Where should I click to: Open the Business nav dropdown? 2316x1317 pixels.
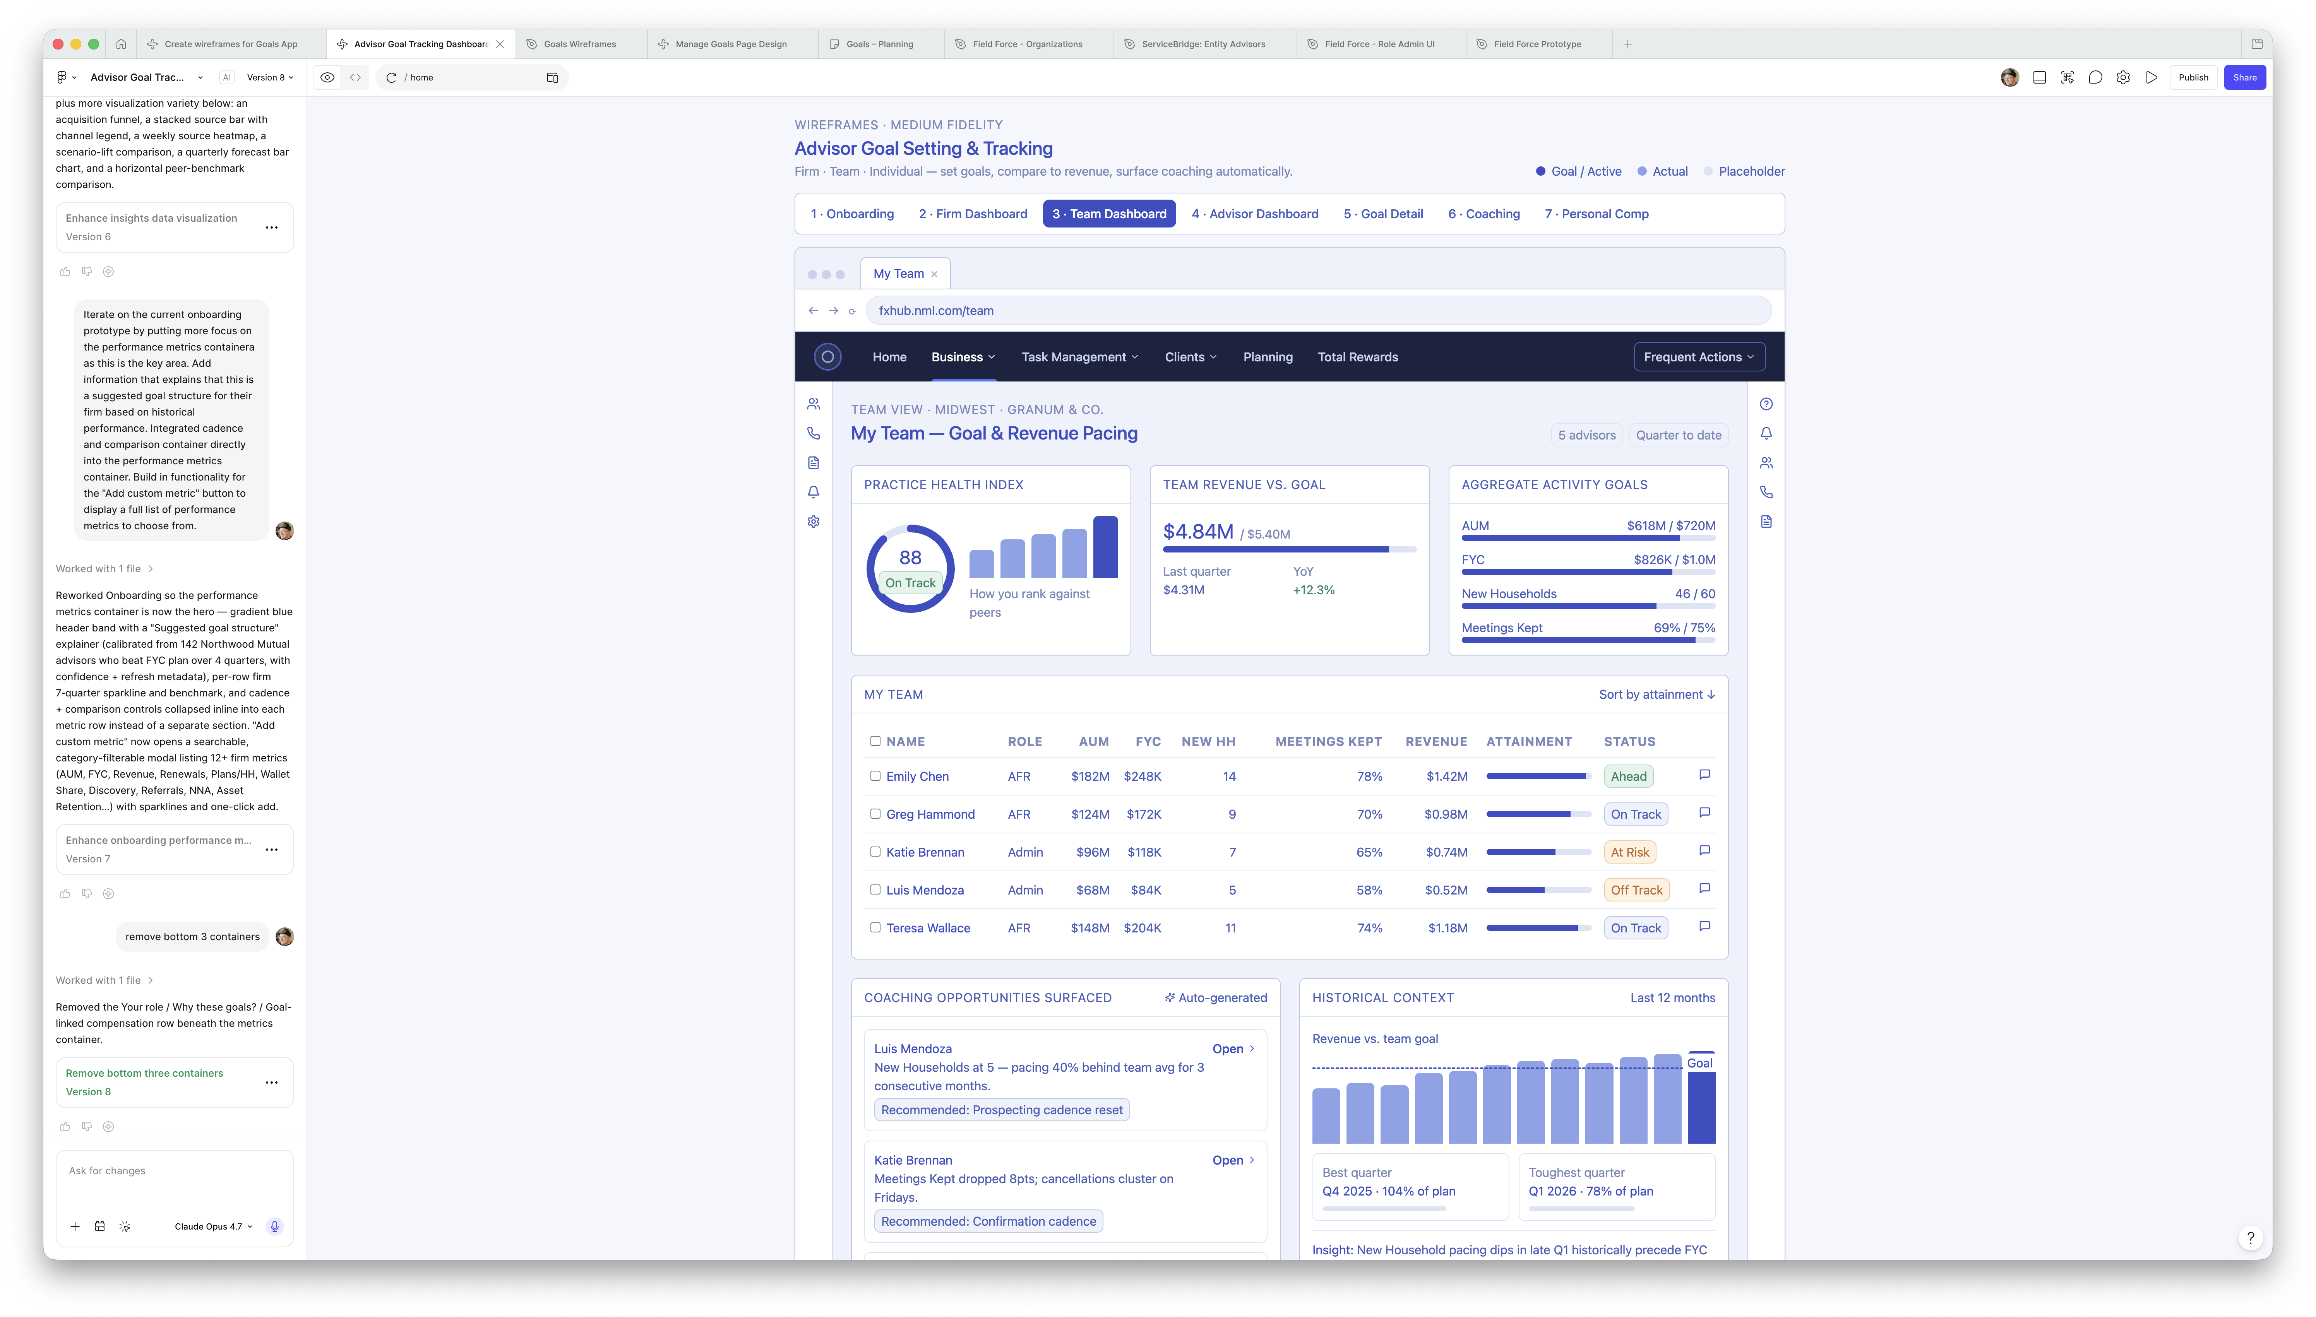tap(963, 356)
